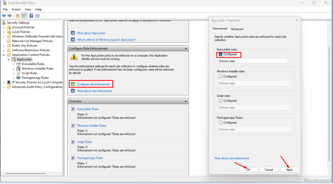This screenshot has width=333, height=184.
Task: Open the Windows Installer Rules overview link
Action: pyautogui.click(x=91, y=125)
